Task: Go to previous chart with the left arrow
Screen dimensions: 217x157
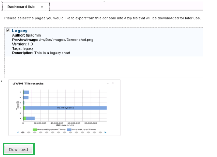Action: (18, 132)
